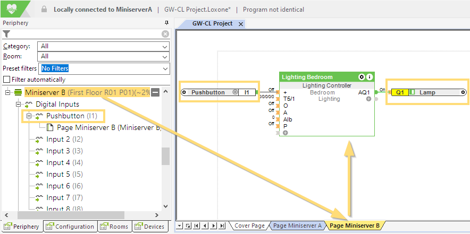Click the gear icon on Pushbutton input block
The image size is (470, 234).
[184, 92]
